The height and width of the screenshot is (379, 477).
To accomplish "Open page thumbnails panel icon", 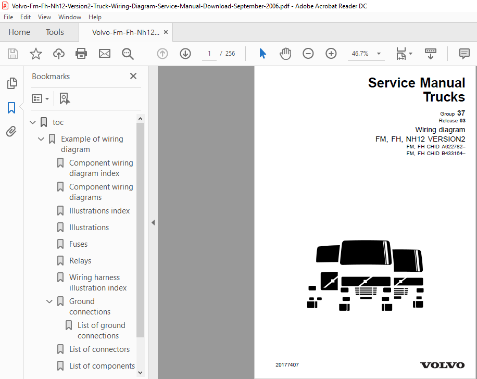I will (12, 83).
